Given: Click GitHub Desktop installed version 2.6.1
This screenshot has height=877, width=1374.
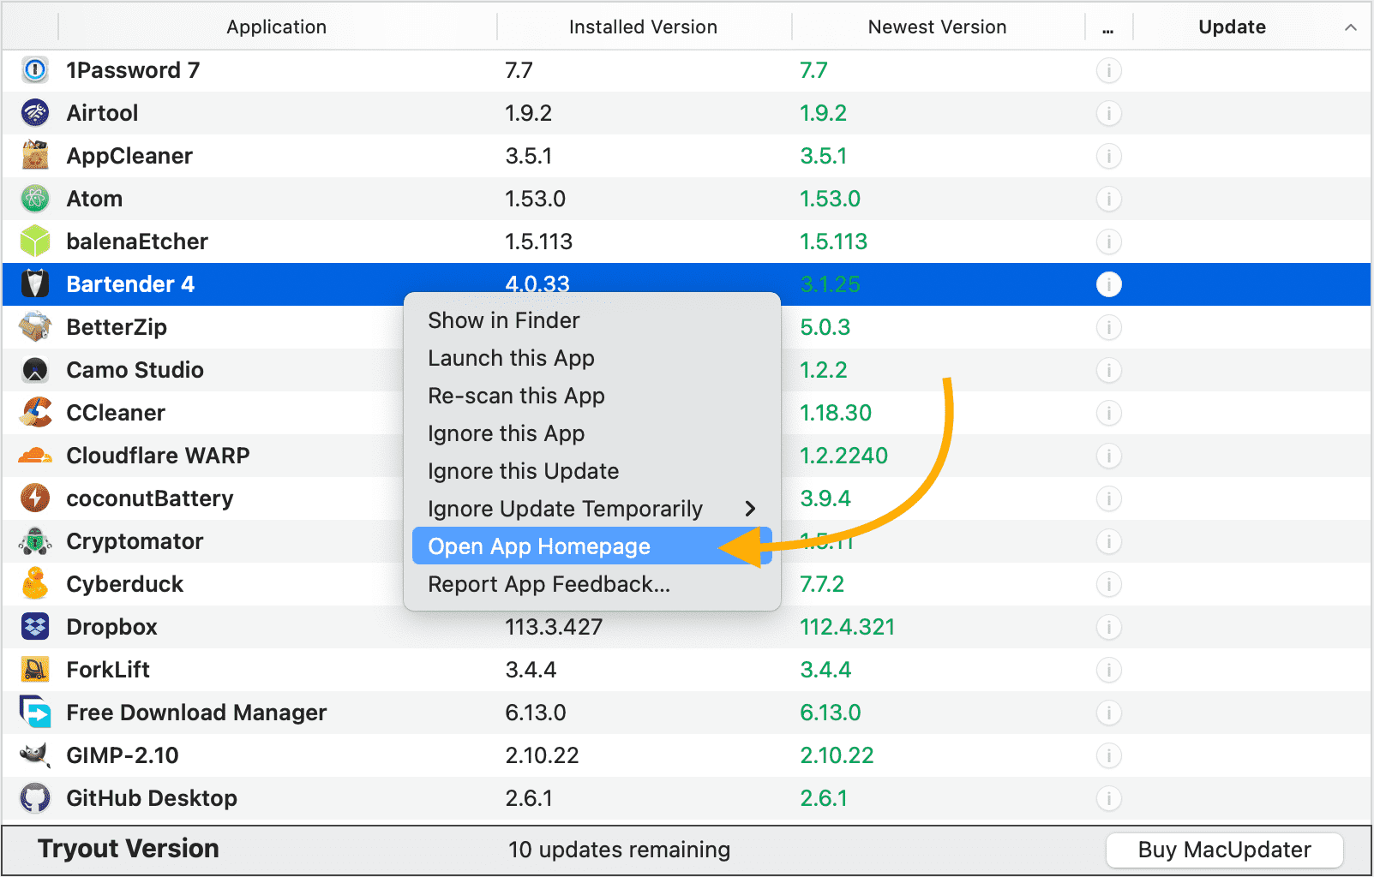Looking at the screenshot, I should tap(529, 798).
